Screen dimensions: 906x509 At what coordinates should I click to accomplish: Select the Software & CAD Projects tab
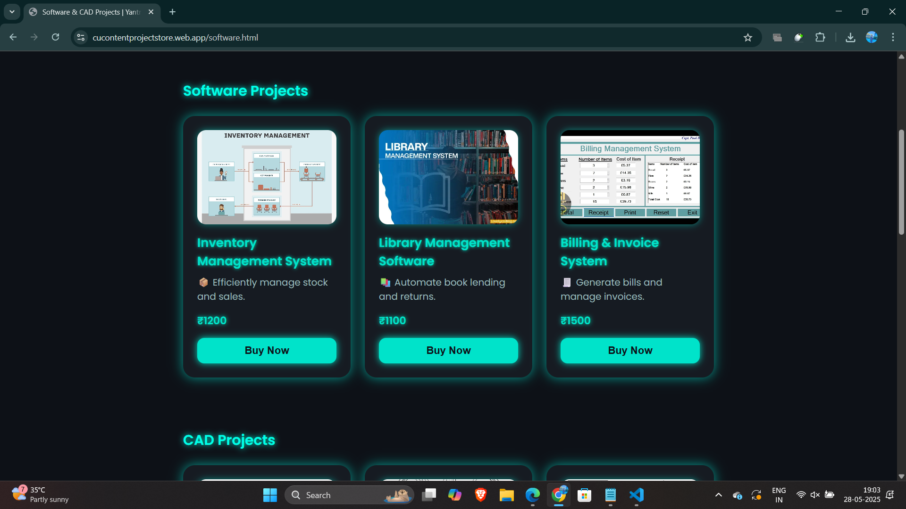tap(91, 12)
